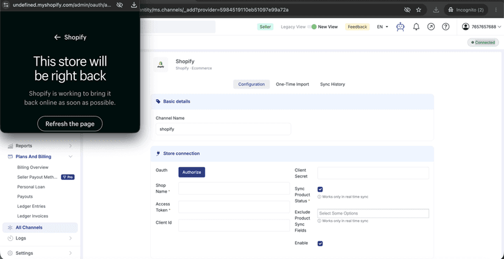Select All Channels in sidebar

click(40, 227)
